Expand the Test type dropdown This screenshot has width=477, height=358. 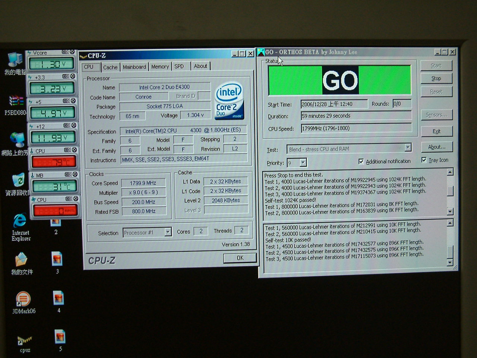(x=408, y=148)
